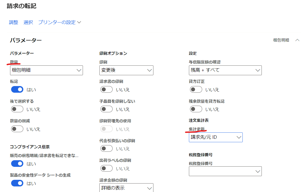Click the 注文集計表 group heading
The height and width of the screenshot is (192, 301).
tap(199, 120)
